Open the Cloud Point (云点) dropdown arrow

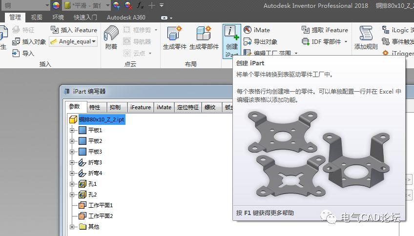[150, 53]
